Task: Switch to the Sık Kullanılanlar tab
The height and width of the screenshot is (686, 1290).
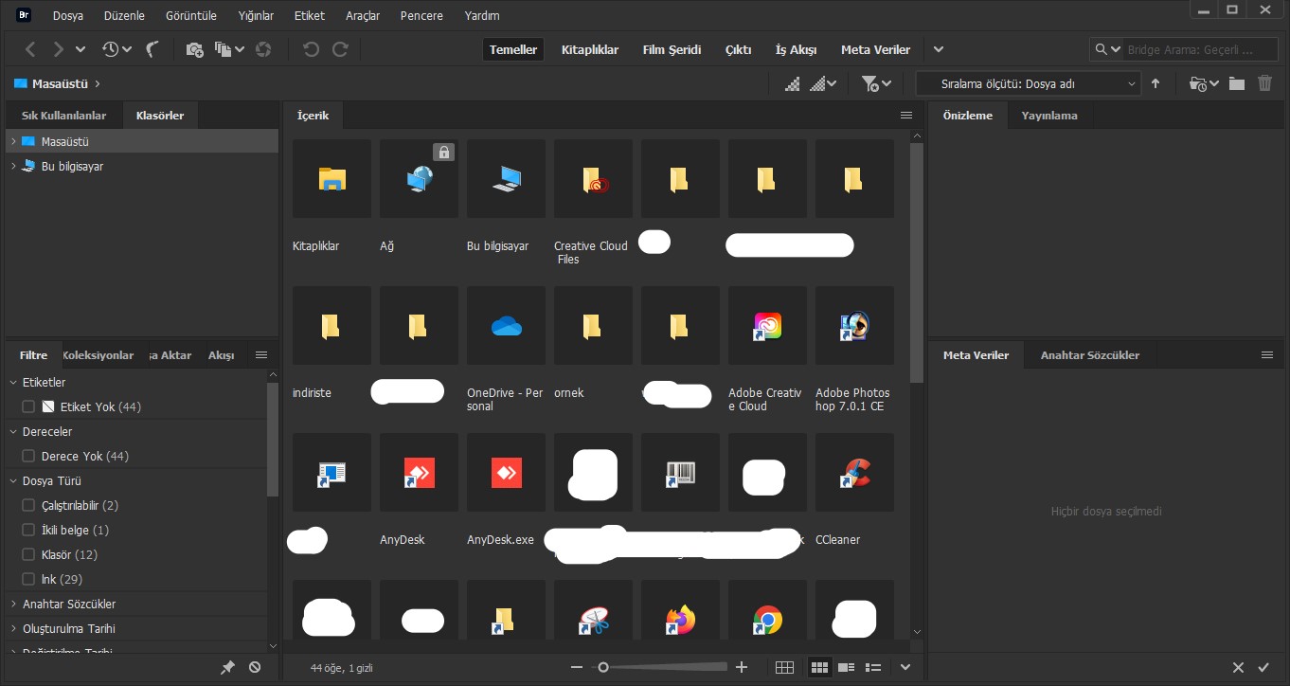Action: point(64,116)
